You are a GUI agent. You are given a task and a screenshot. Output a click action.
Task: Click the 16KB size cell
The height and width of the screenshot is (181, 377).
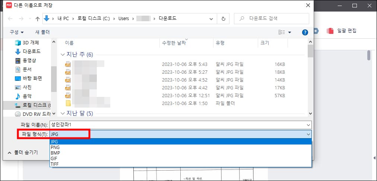[280, 64]
